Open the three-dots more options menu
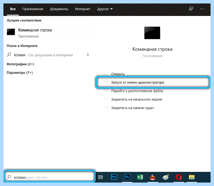Screen dimensions: 214x186 click(x=202, y=9)
